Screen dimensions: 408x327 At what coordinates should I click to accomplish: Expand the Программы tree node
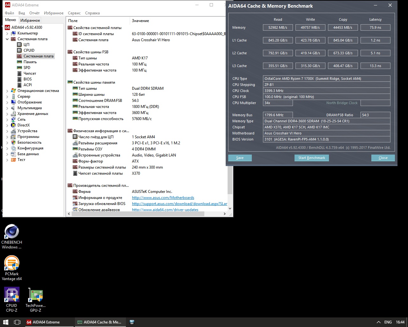pos(7,137)
